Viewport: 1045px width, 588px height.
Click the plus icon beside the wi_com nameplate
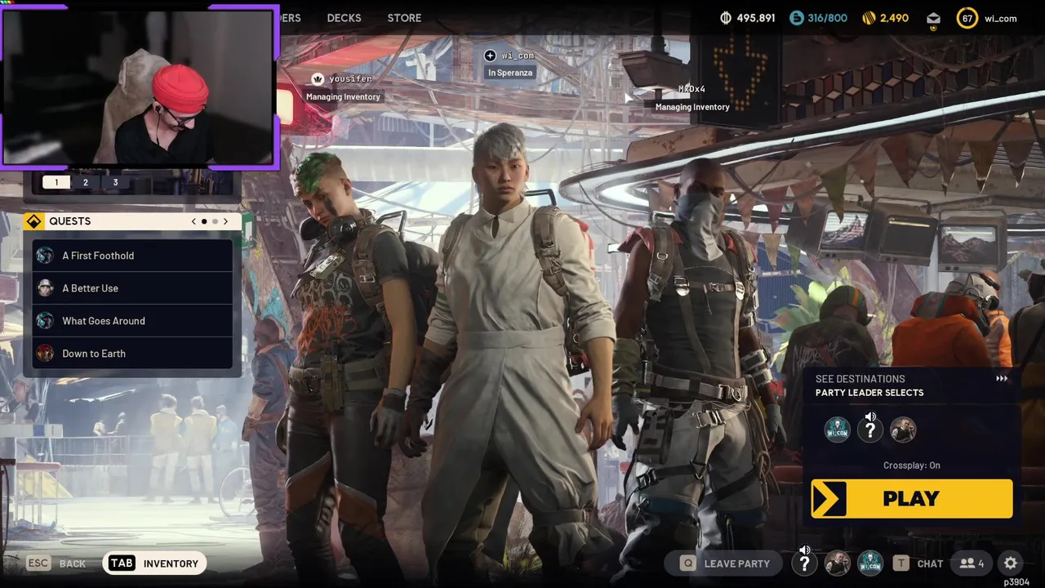[x=490, y=56]
